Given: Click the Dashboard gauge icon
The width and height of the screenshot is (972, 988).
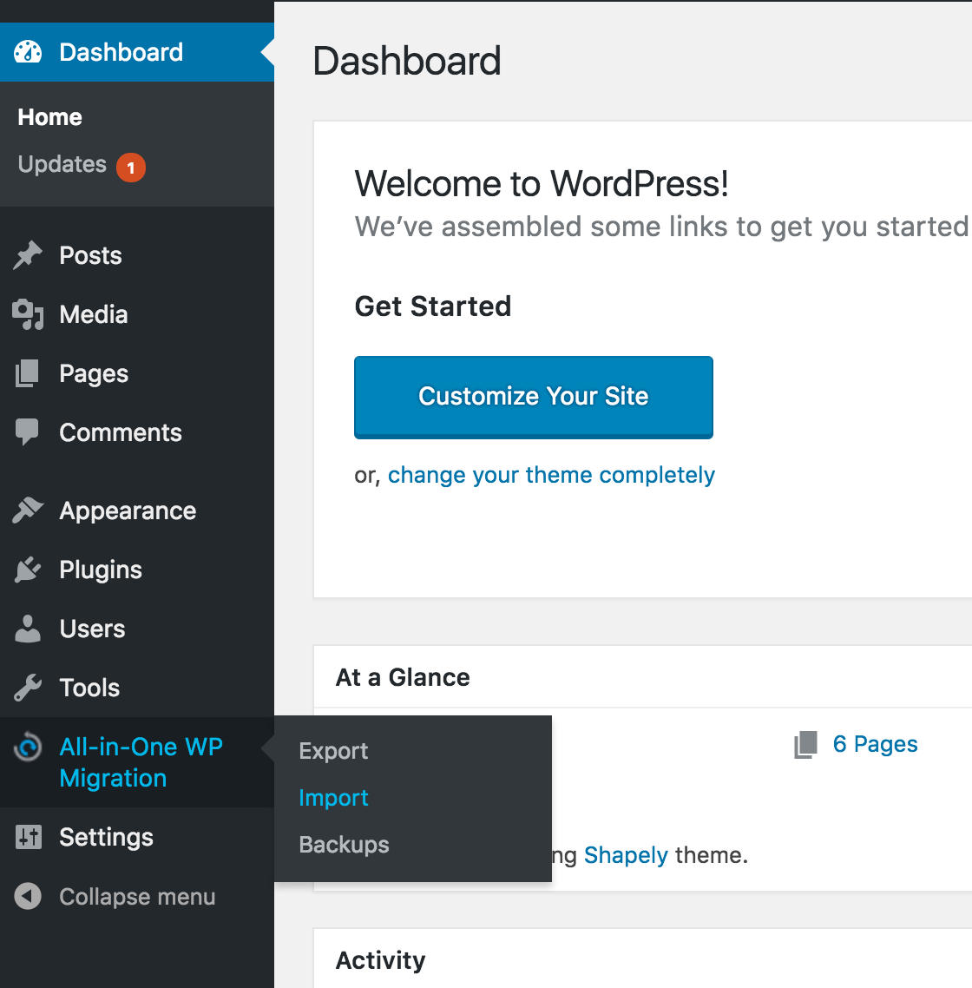Looking at the screenshot, I should click(28, 52).
